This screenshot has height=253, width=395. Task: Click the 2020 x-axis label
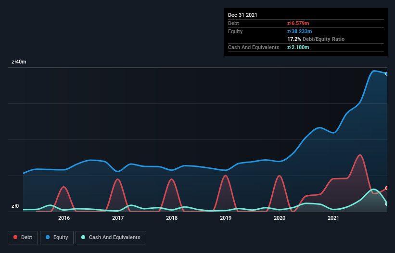(280, 218)
